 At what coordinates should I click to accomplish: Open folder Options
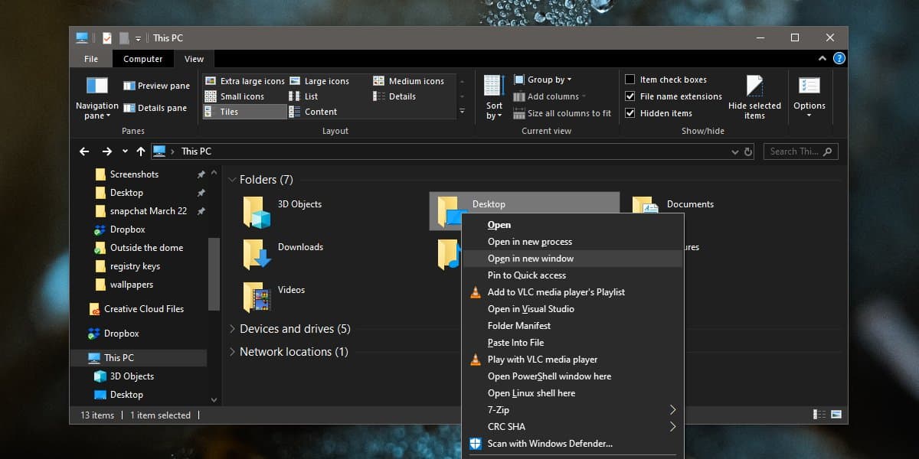[809, 92]
